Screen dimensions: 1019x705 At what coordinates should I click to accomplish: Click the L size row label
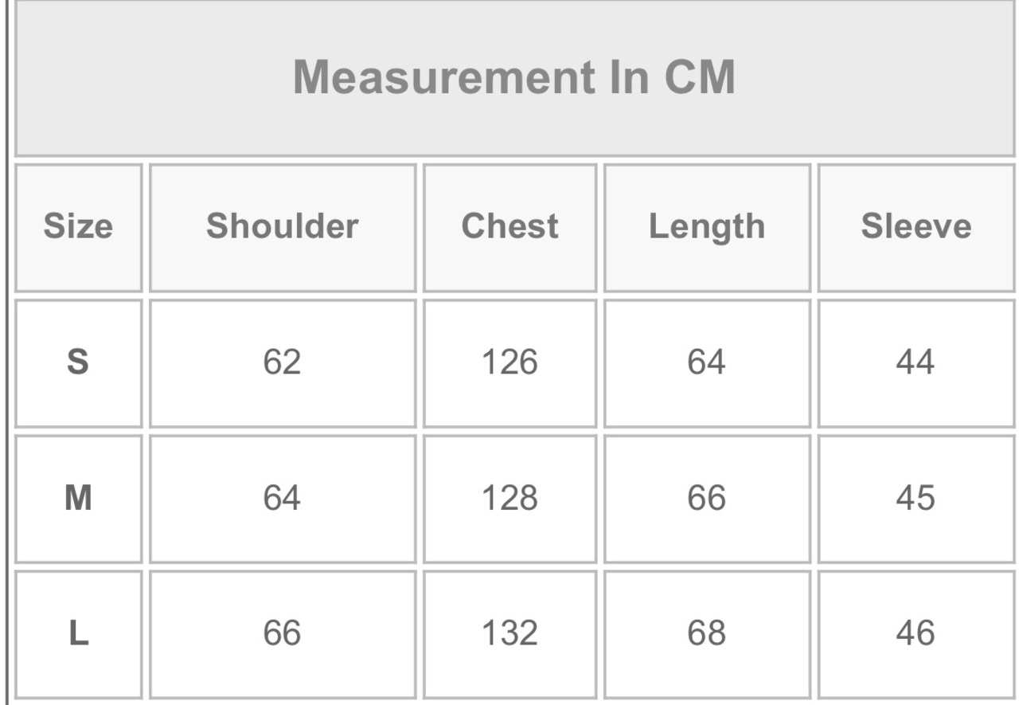click(x=78, y=634)
